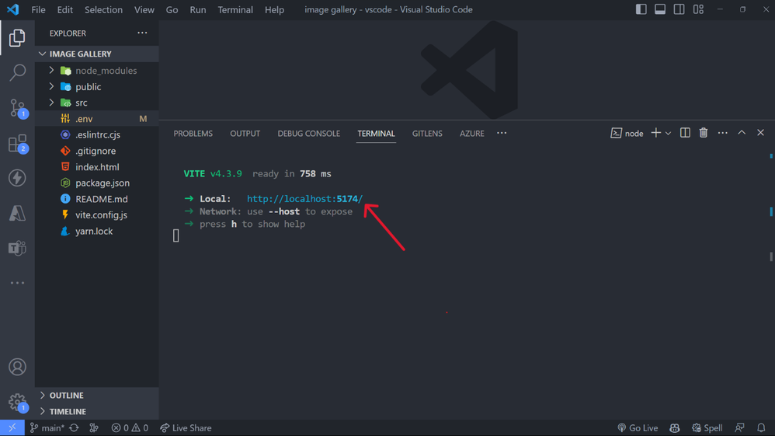775x436 pixels.
Task: Open the Teams Toolkit view
Action: 17,248
